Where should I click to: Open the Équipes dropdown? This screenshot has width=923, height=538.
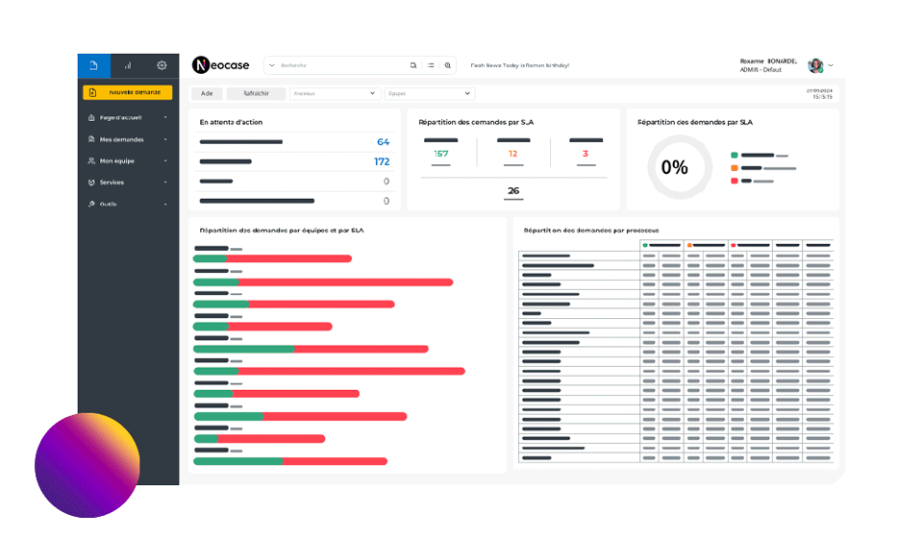[430, 93]
